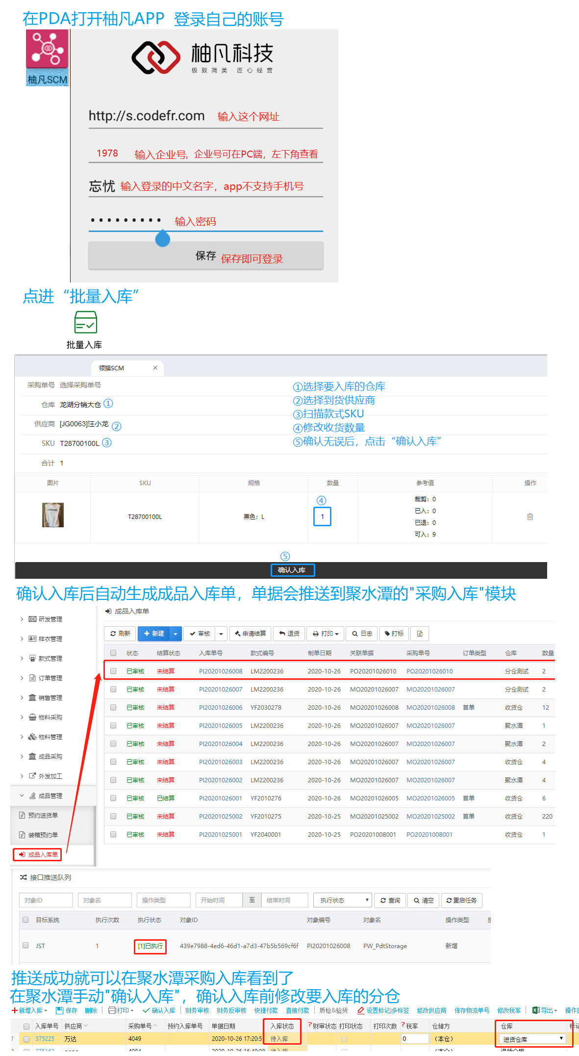Click the 审核 checkmark button
Screen dimensions: 579x1056
coord(200,634)
